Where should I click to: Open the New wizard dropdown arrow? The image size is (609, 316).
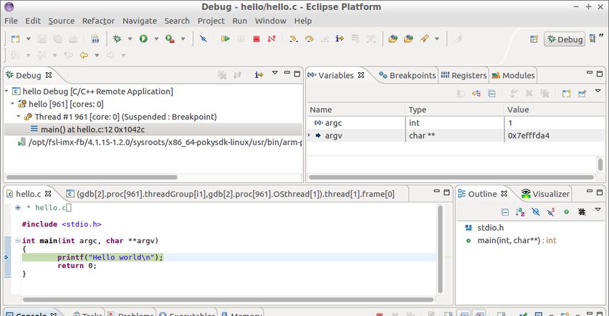coord(29,39)
